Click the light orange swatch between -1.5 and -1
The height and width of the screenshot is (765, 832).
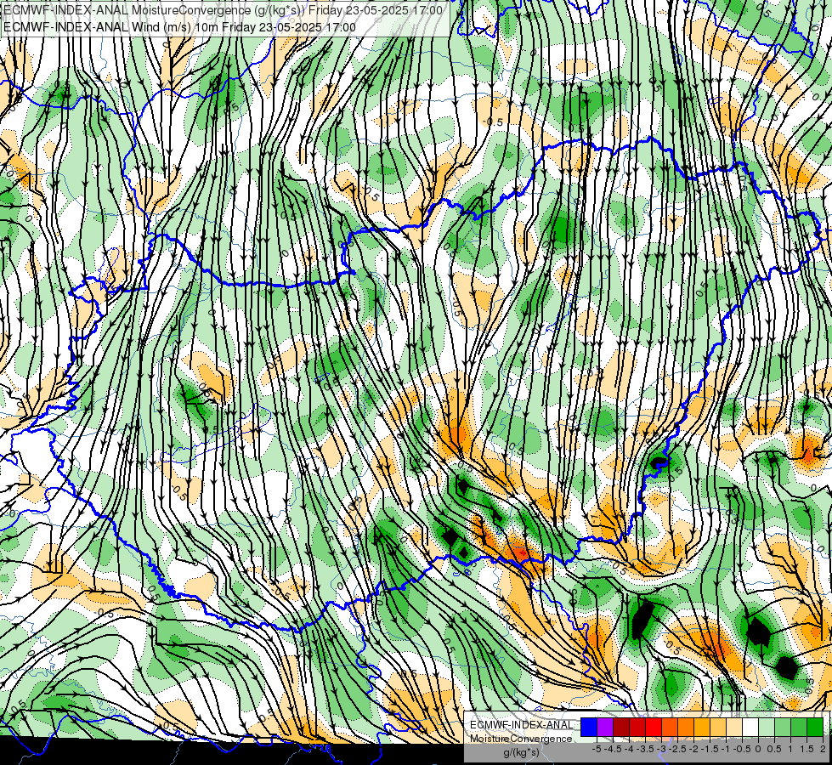(x=718, y=728)
